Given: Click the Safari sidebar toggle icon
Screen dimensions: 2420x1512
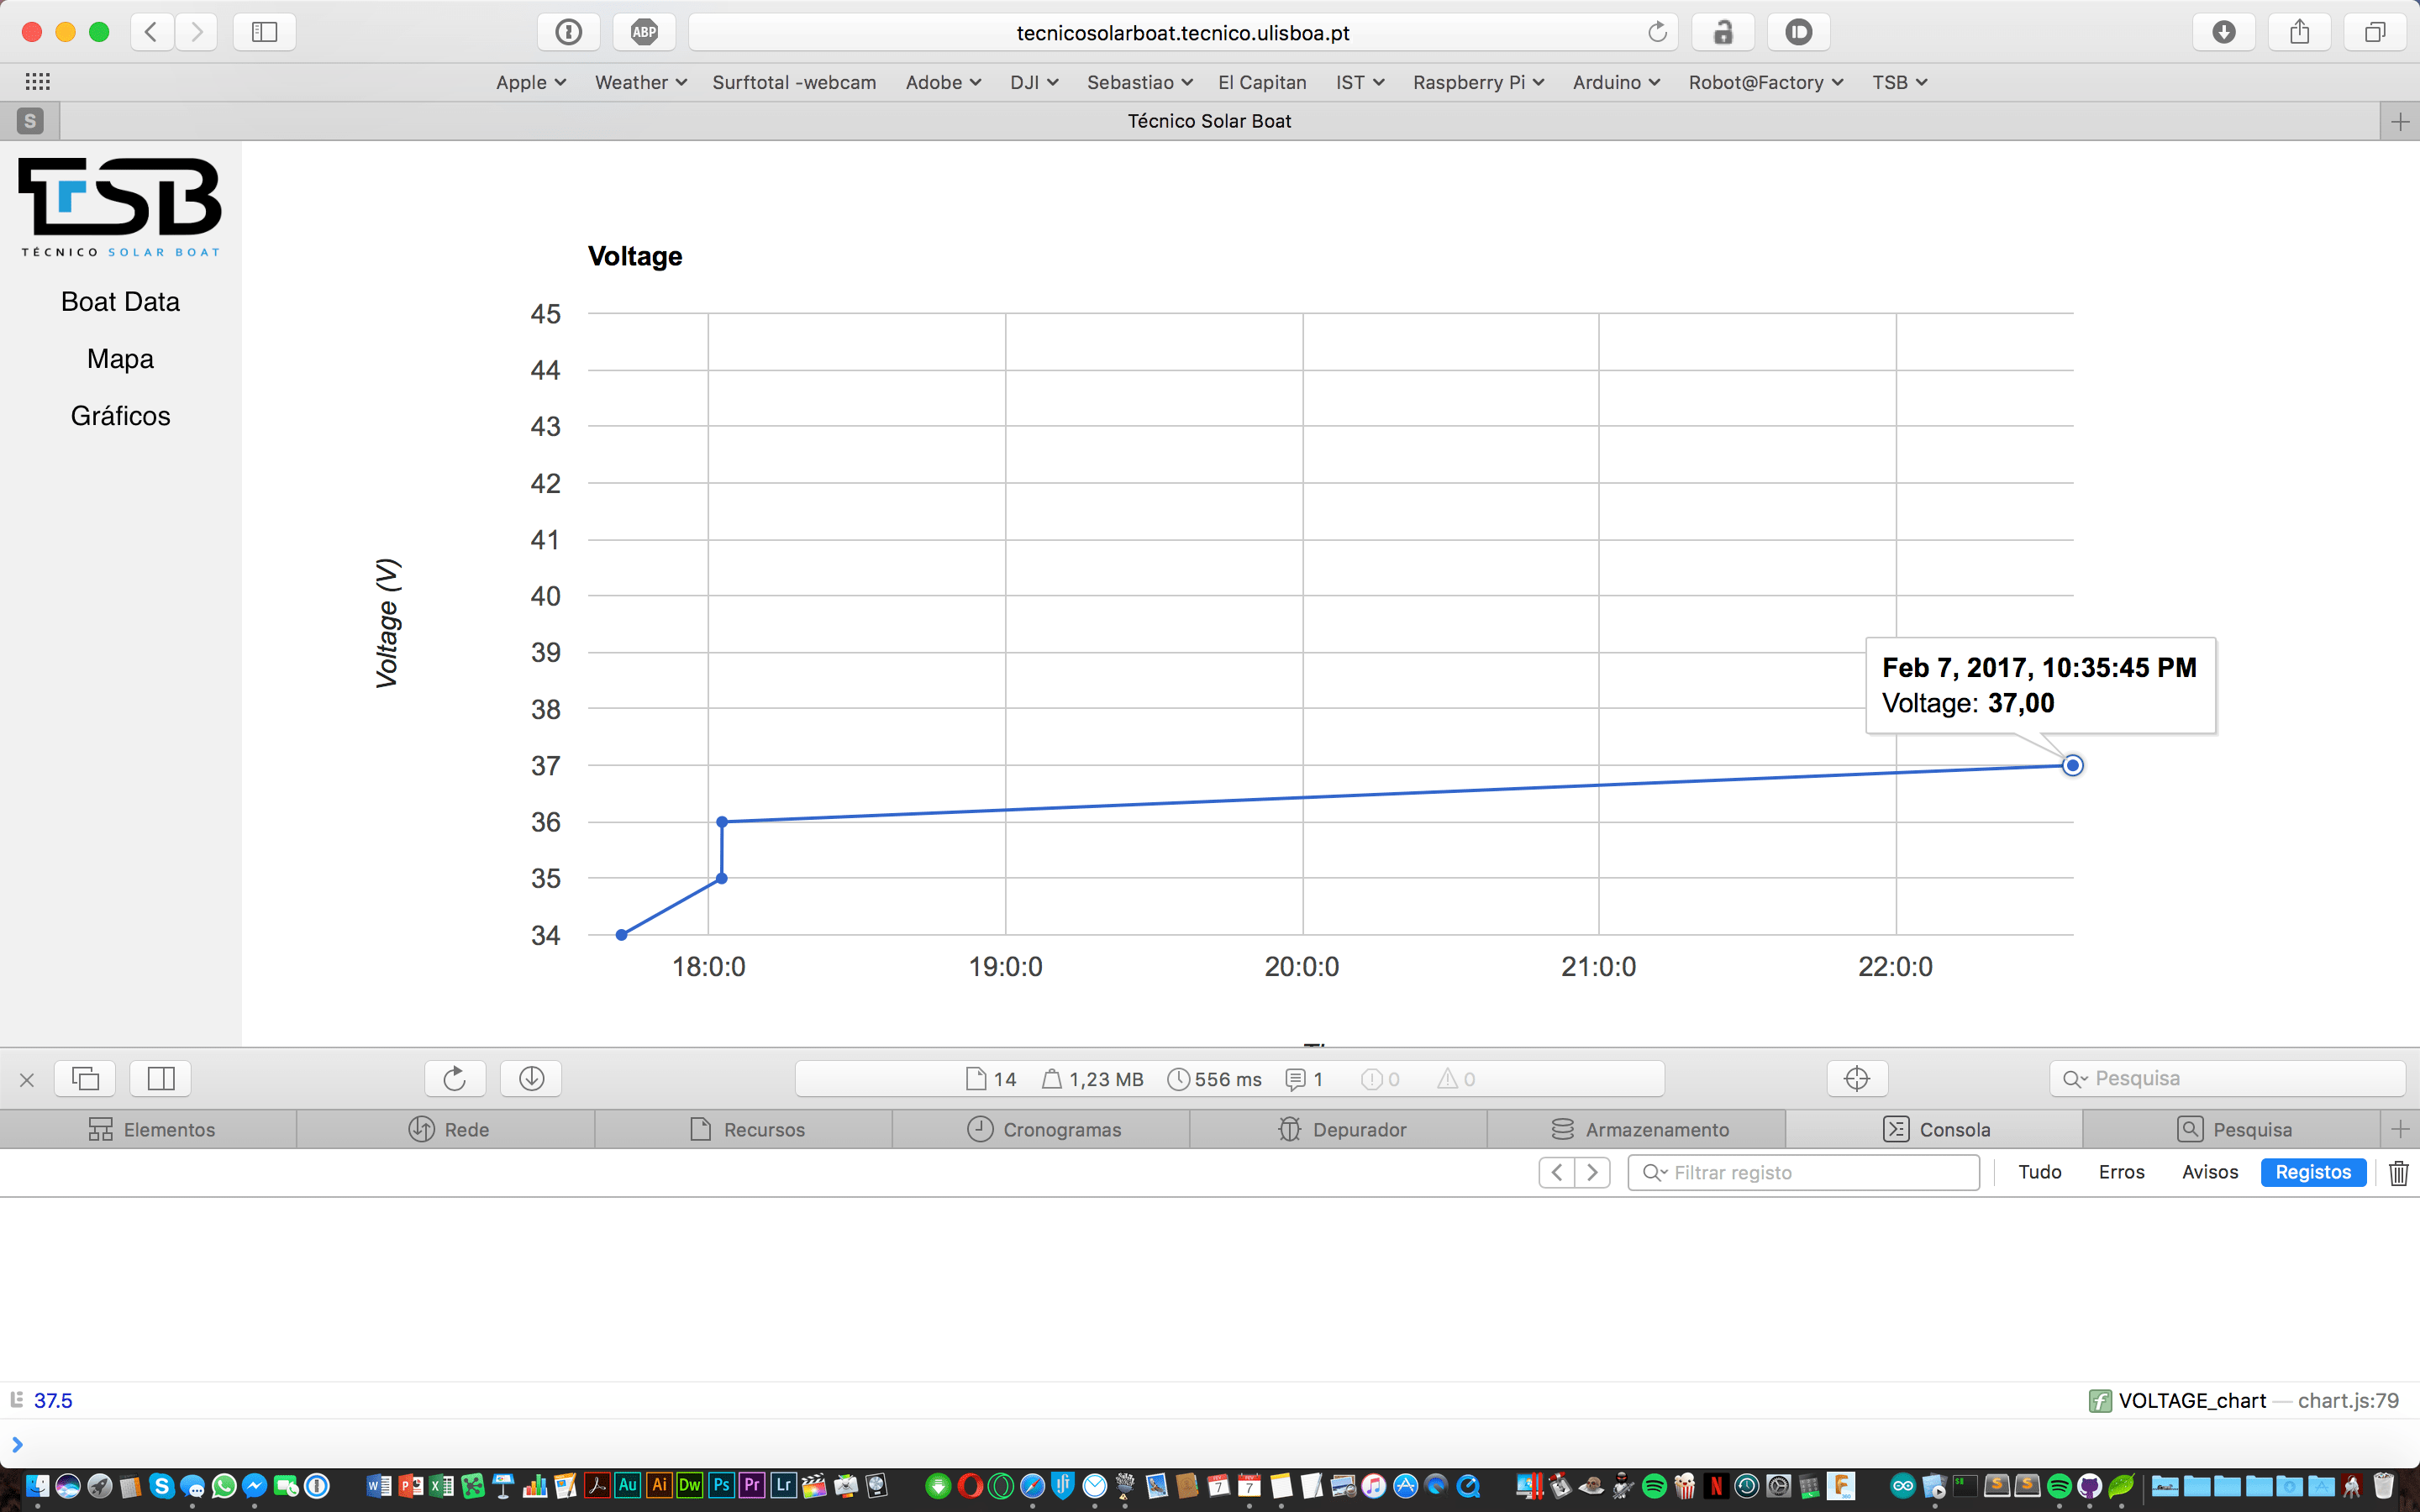Looking at the screenshot, I should coord(264,32).
